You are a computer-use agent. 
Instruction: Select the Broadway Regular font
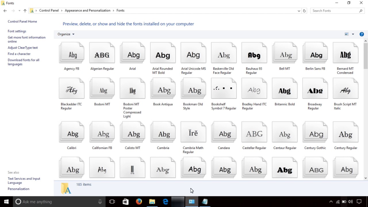(315, 88)
